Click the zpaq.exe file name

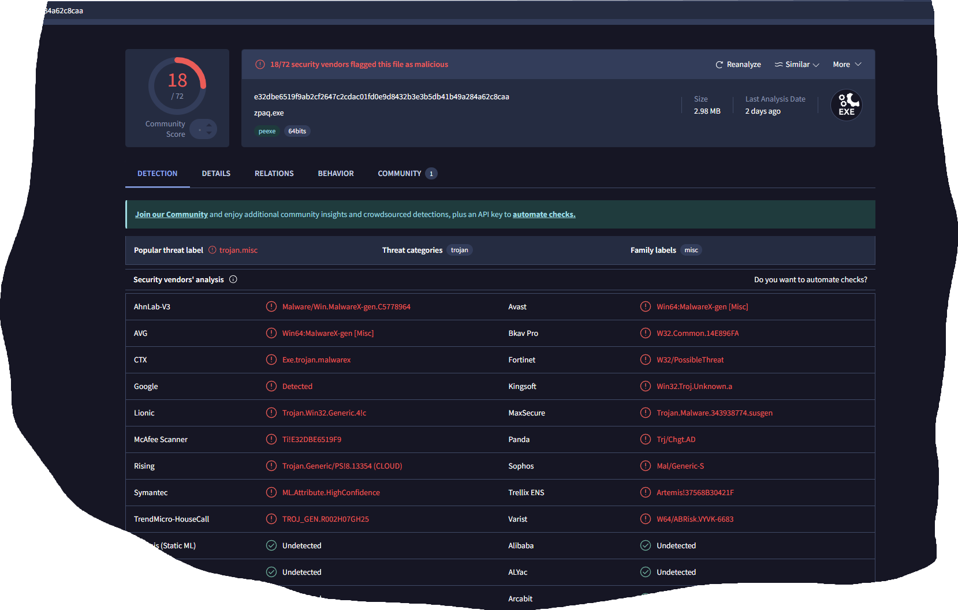269,113
